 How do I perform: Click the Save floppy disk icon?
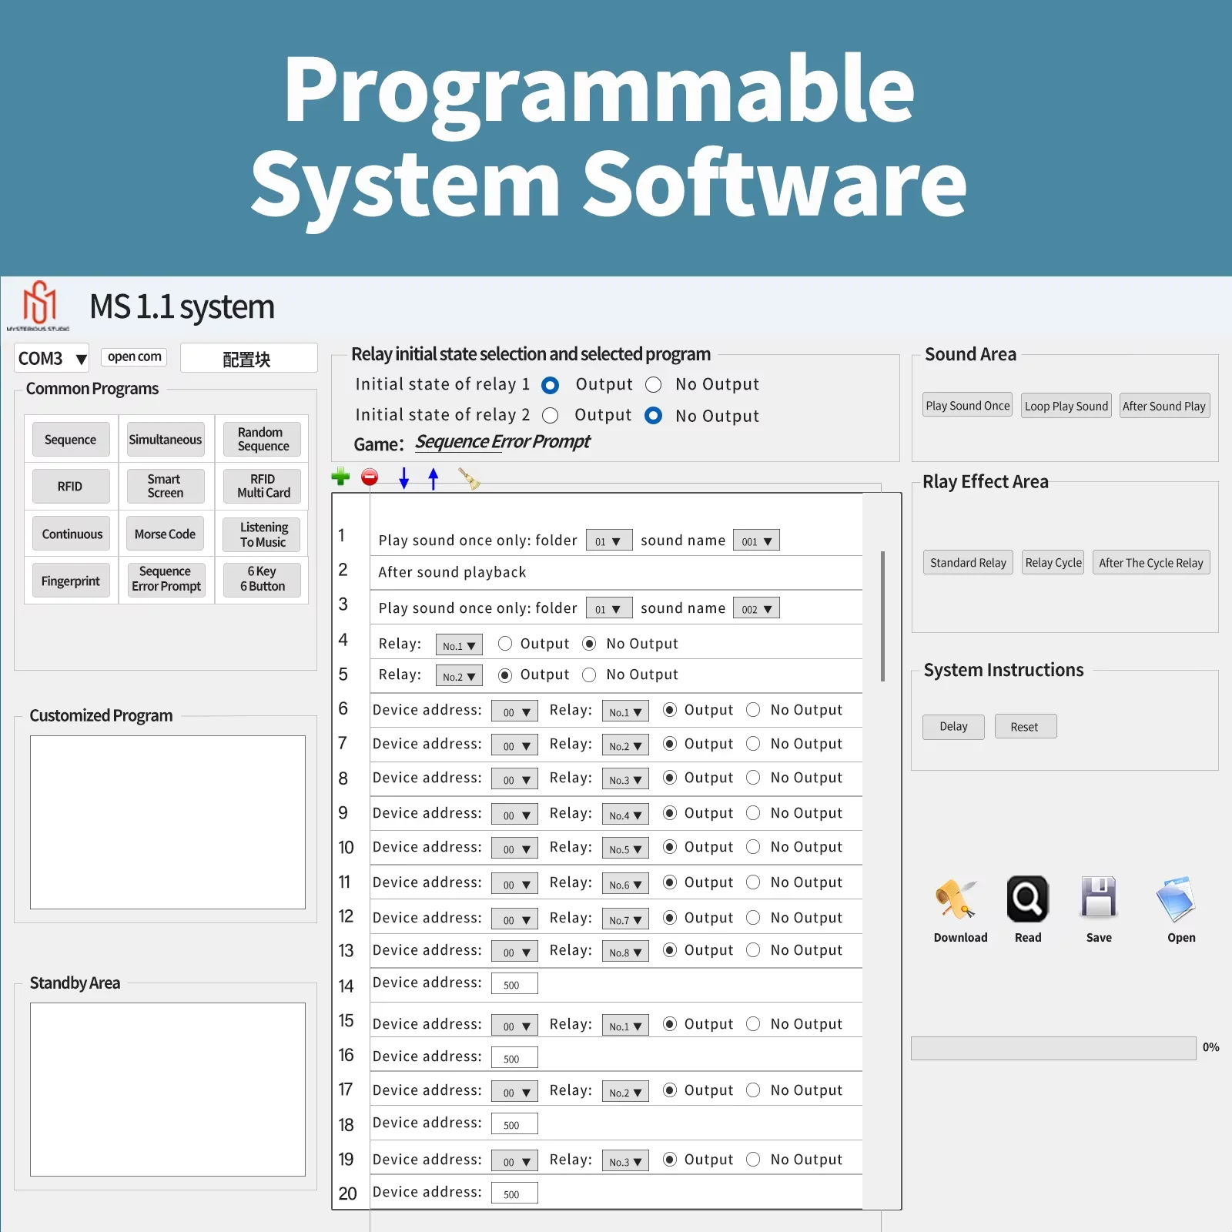(x=1099, y=899)
